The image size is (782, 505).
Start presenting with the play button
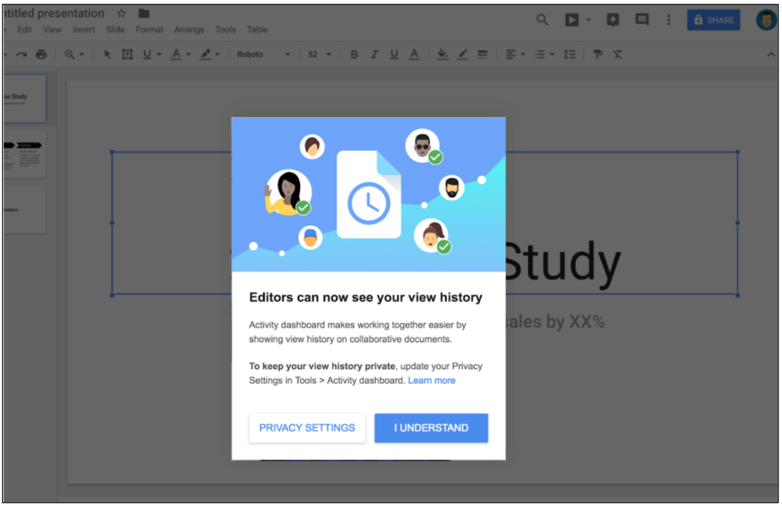[x=572, y=20]
